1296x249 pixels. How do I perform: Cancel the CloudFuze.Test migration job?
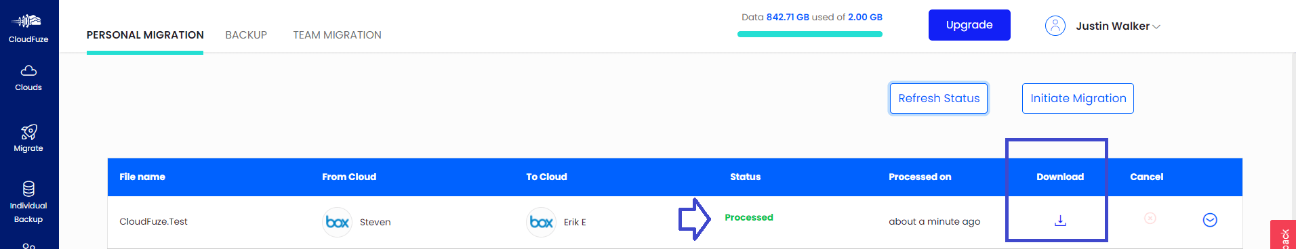[x=1150, y=218]
